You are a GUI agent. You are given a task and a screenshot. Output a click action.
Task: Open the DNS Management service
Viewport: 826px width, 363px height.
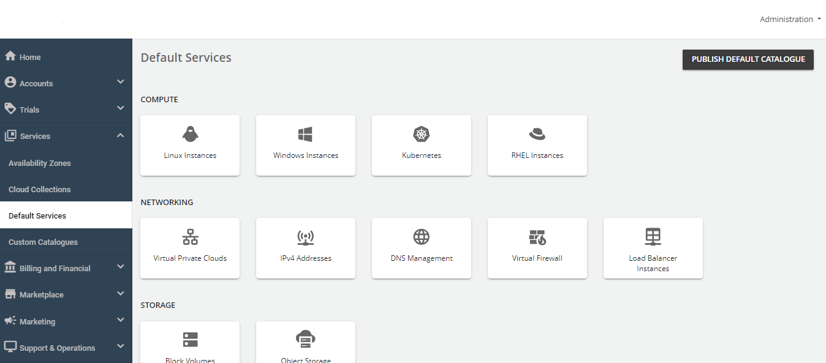[x=421, y=248]
